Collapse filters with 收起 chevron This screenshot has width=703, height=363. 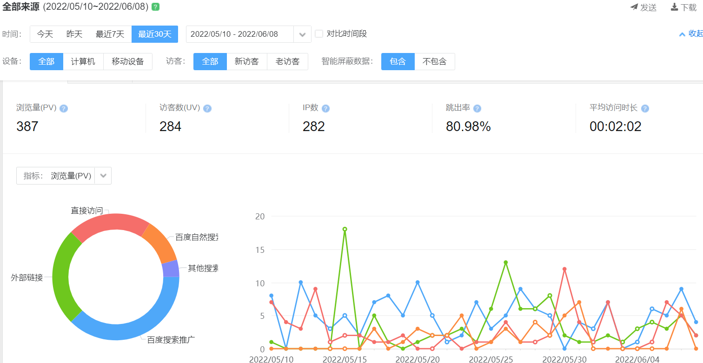(682, 34)
